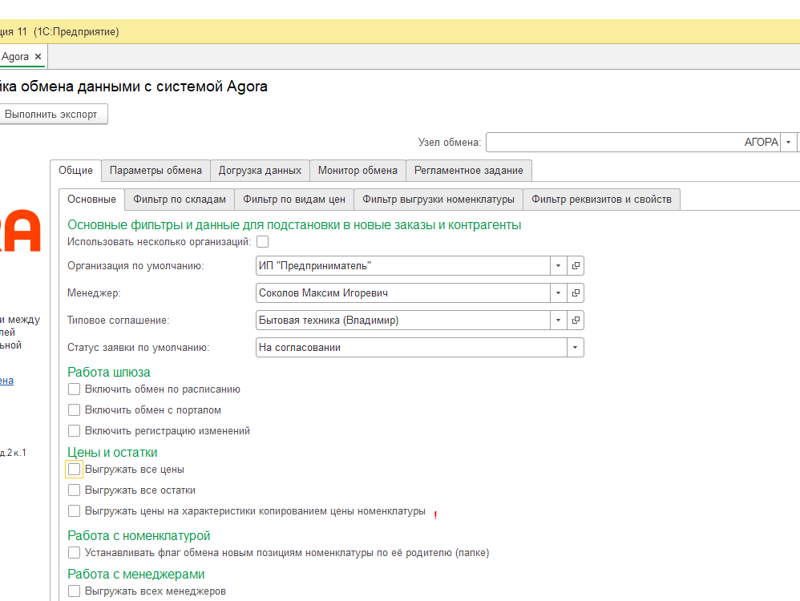
Task: Expand the Менеджер dropdown list
Action: [x=558, y=293]
